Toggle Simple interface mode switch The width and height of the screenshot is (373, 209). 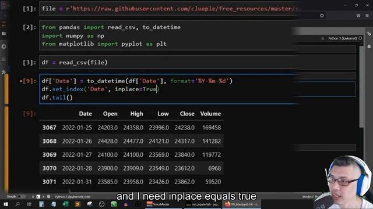pyautogui.click(x=21, y=196)
